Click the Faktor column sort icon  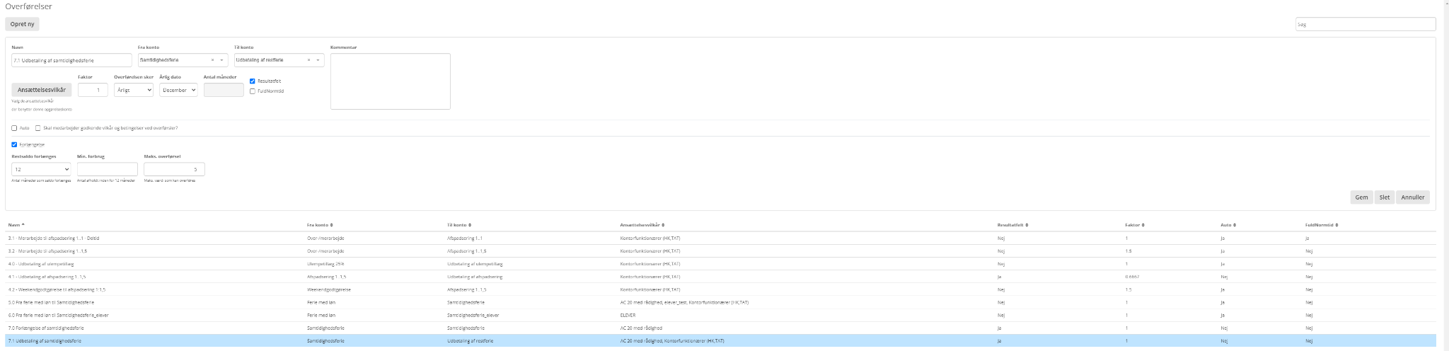point(1143,225)
